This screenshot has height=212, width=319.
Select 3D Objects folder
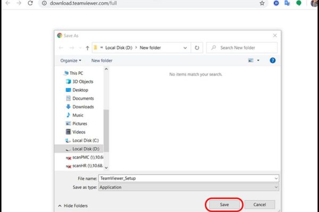click(80, 82)
